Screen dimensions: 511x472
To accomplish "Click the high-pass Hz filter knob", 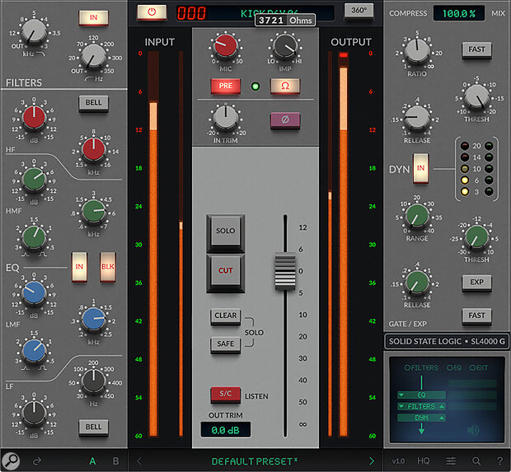I will coord(93,57).
